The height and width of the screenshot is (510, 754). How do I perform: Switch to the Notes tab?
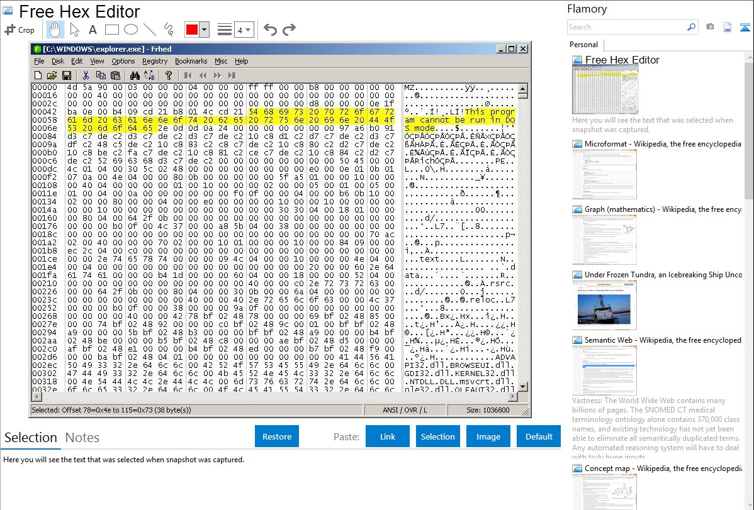pos(82,438)
